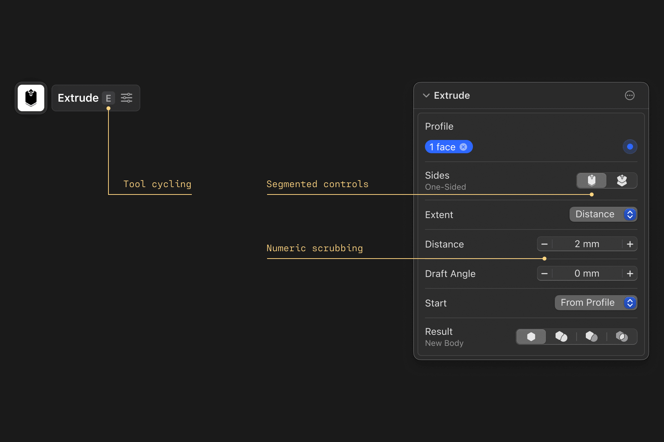664x442 pixels.
Task: Open Extrude tool settings sliders icon
Action: (127, 98)
